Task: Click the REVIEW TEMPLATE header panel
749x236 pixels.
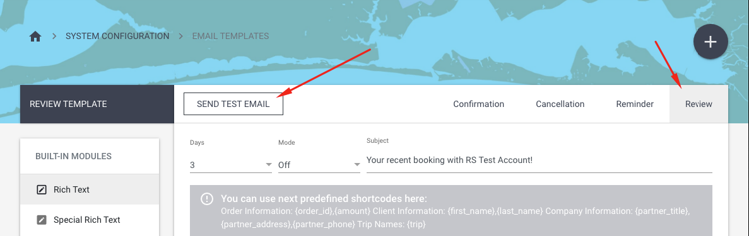Action: click(97, 104)
